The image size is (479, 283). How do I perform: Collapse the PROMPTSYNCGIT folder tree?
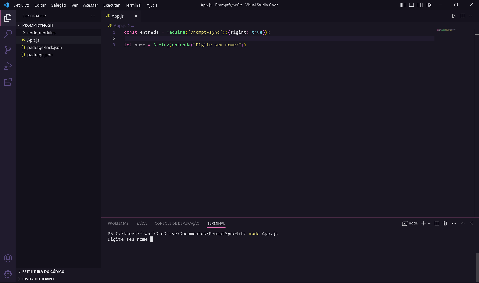19,25
